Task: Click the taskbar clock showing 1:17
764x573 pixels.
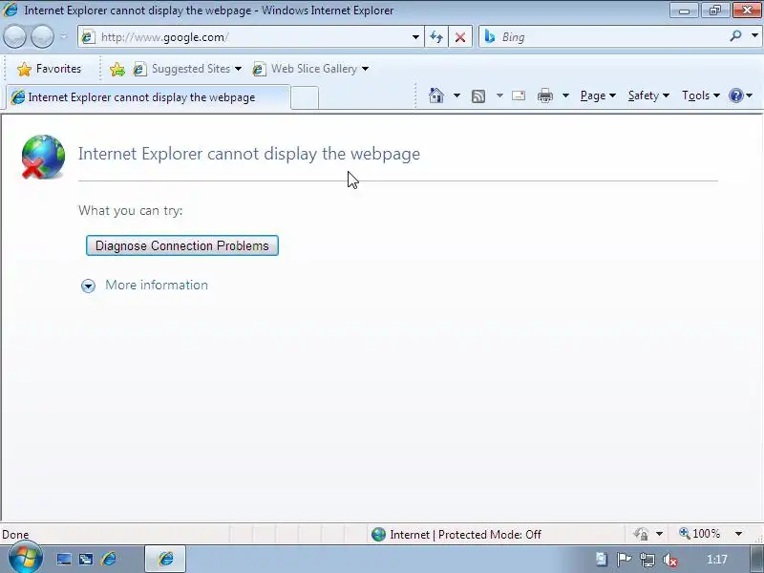Action: tap(717, 560)
